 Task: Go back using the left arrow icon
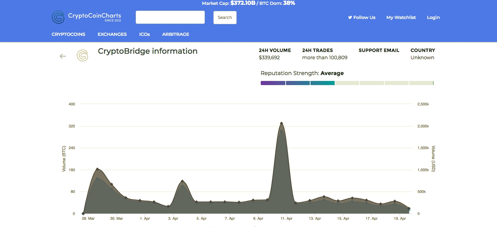[63, 56]
